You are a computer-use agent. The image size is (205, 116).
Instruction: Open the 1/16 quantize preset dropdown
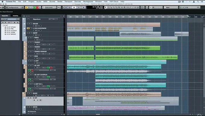[191, 8]
